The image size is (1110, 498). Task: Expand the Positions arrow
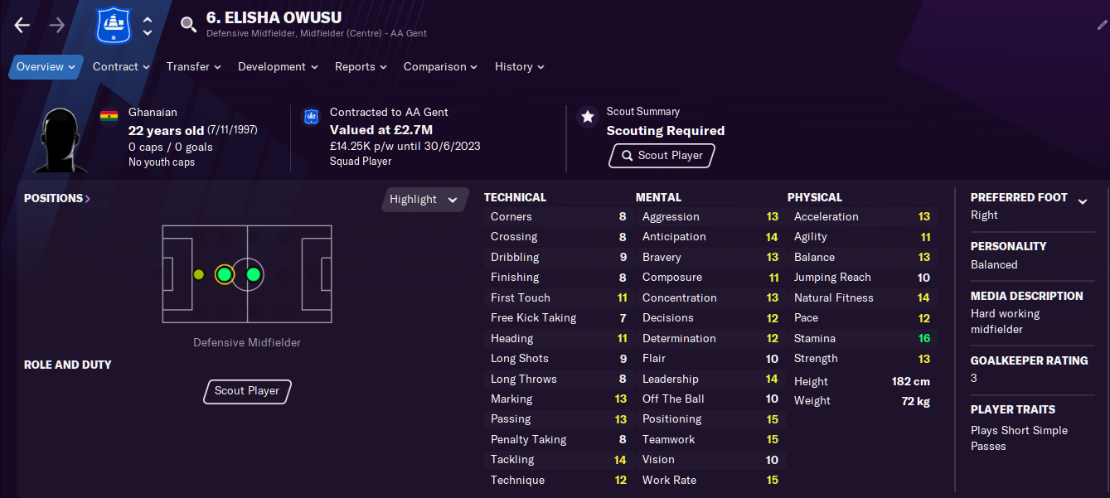88,199
